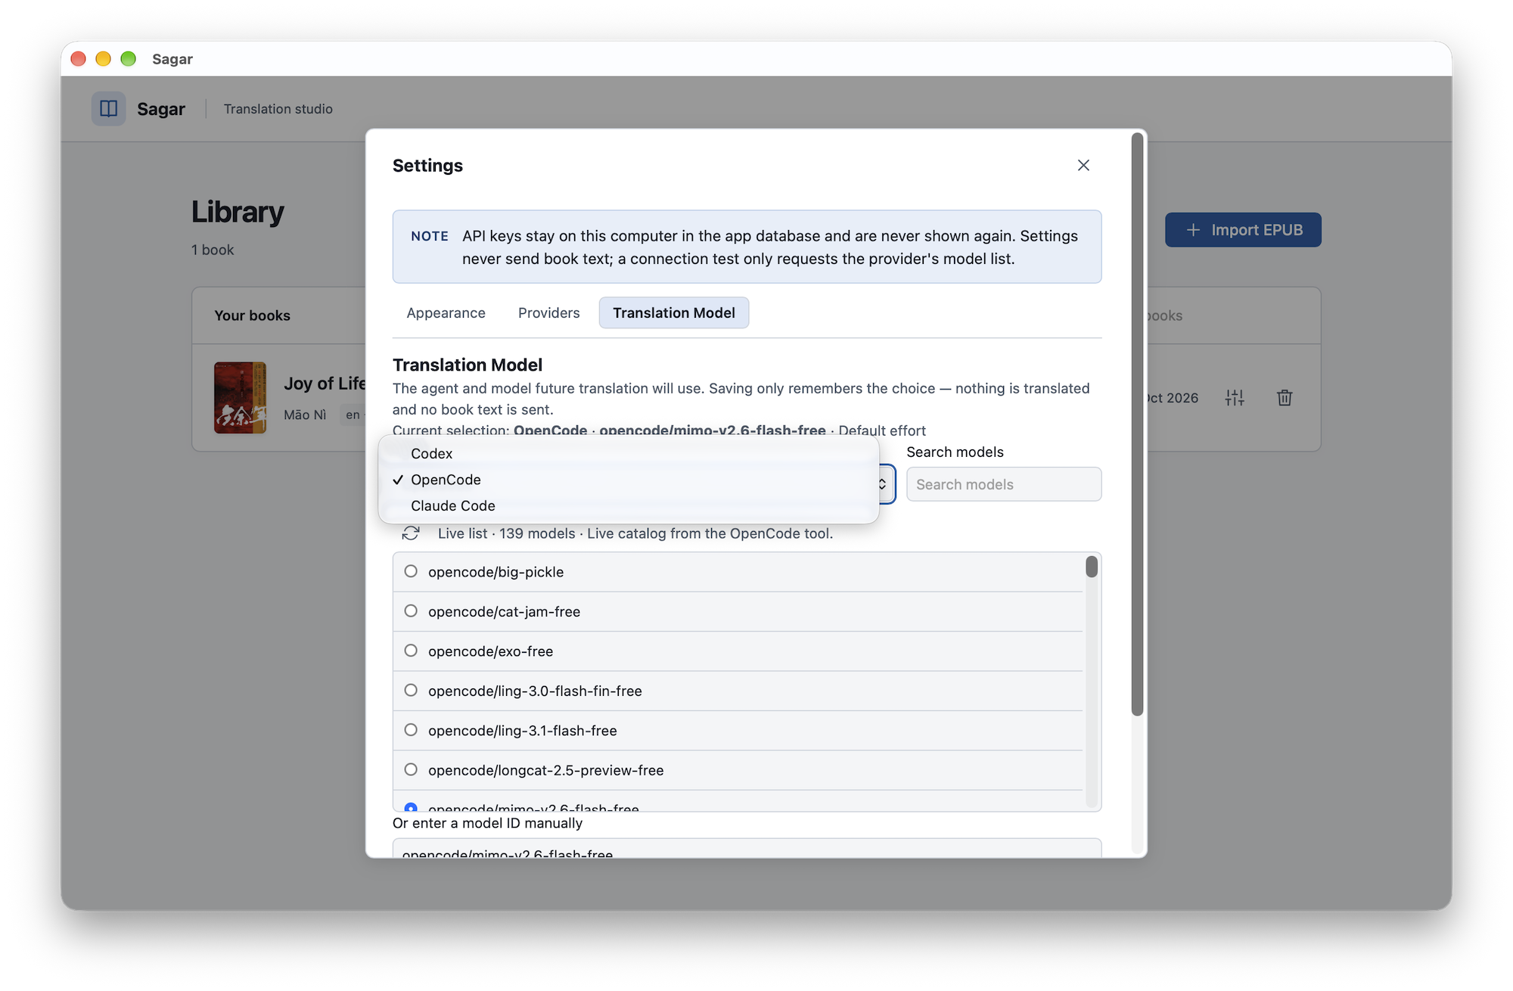Image resolution: width=1513 pixels, height=991 pixels.
Task: Select OpenCode in the agent dropdown list
Action: (x=629, y=480)
